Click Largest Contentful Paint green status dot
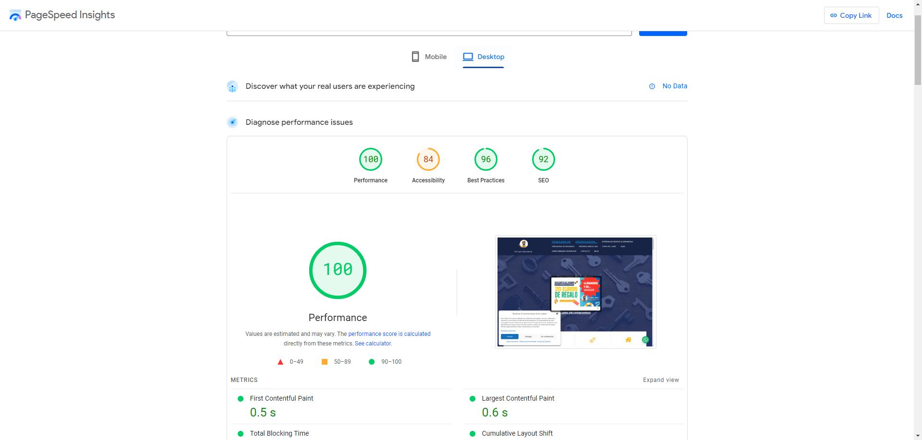922x440 pixels. (x=473, y=399)
